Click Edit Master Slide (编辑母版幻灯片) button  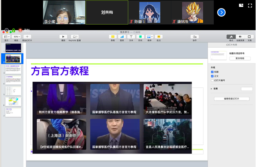click(232, 99)
